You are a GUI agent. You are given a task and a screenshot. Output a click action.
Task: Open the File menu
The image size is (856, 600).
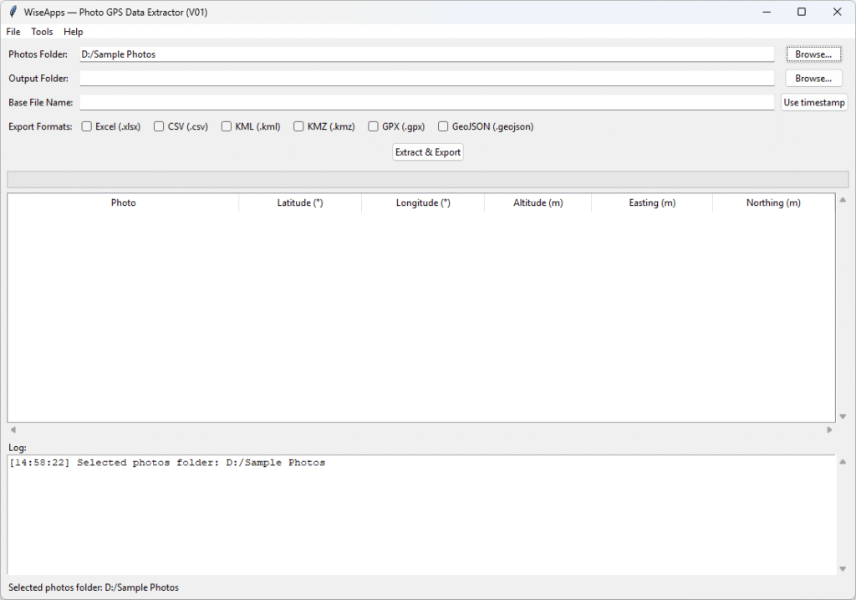tap(13, 32)
